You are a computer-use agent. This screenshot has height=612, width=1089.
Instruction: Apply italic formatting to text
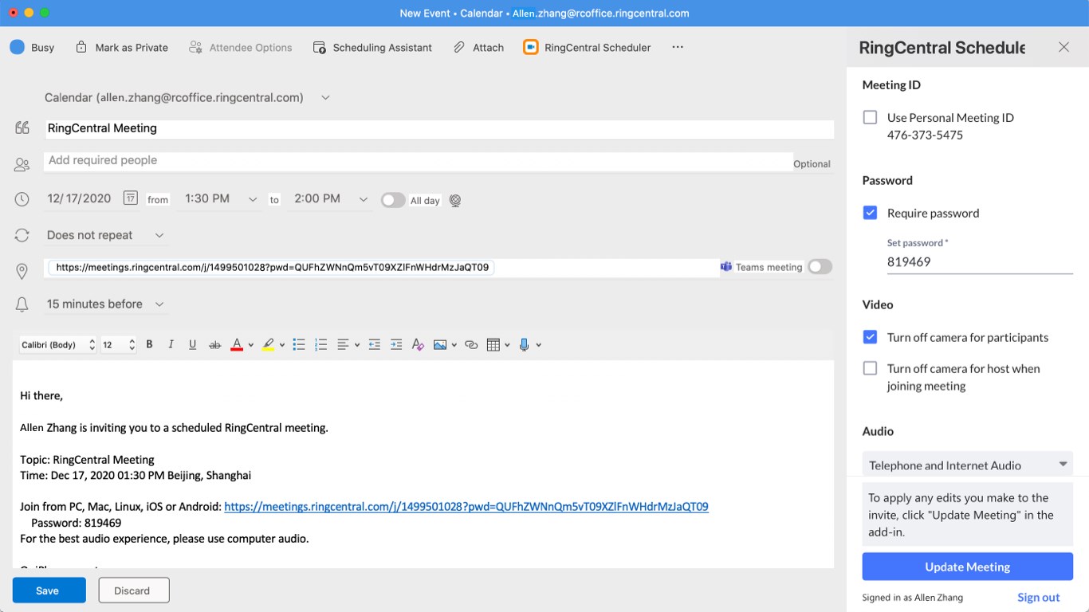(171, 345)
